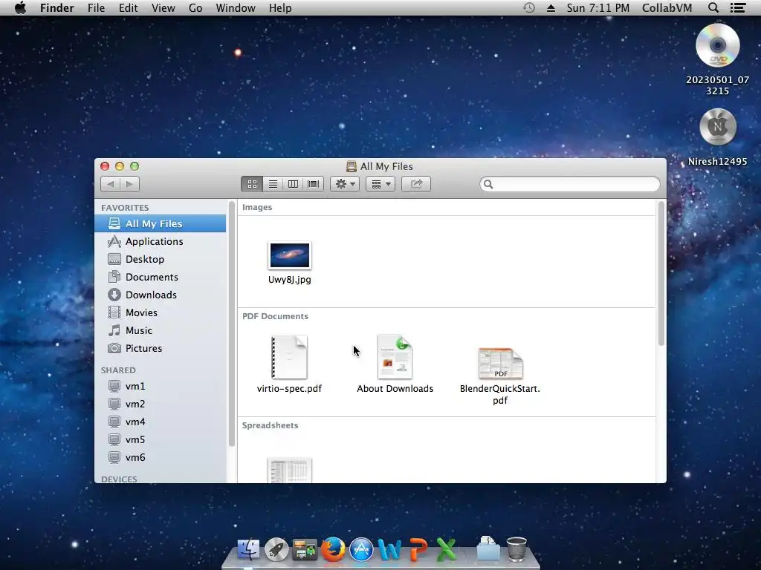Switch Finder to Cover Flow view
761x570 pixels.
(314, 184)
